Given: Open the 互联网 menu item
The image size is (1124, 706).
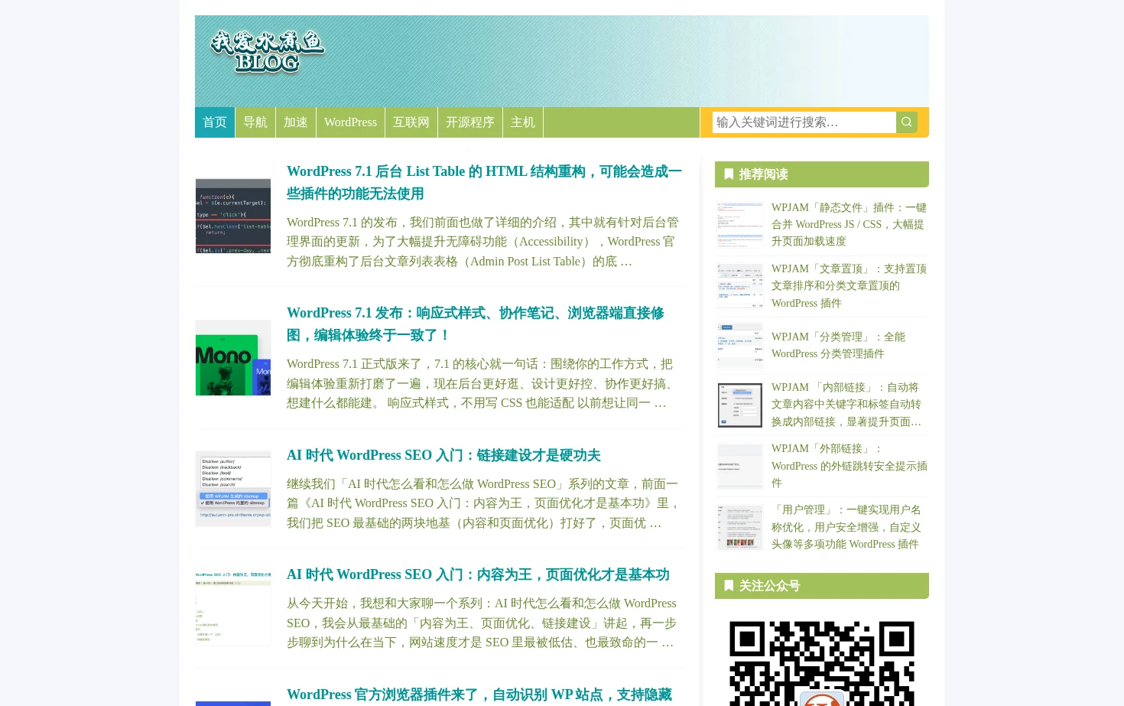Looking at the screenshot, I should [411, 122].
